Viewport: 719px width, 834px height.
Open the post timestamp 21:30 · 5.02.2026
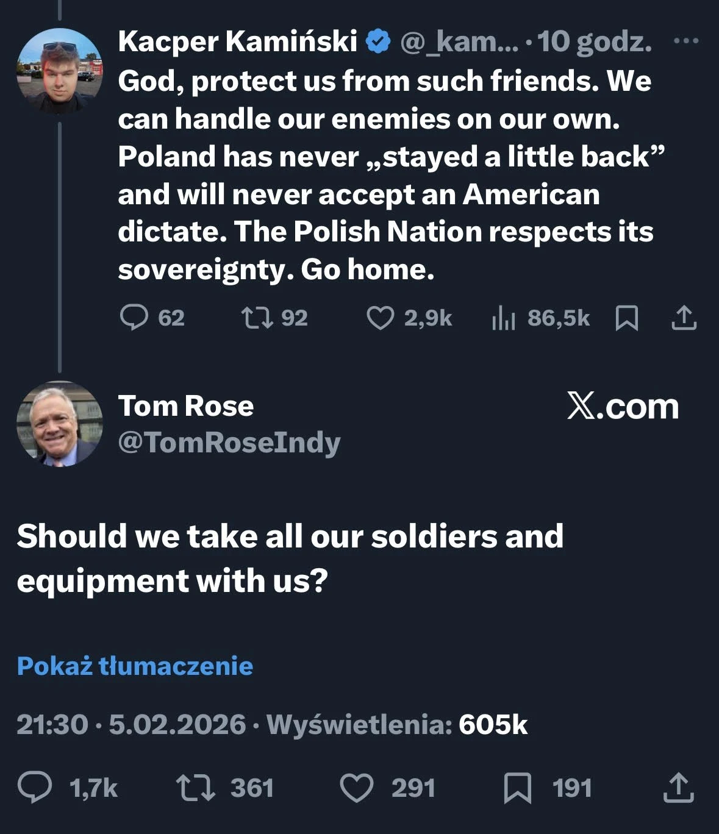pos(131,724)
